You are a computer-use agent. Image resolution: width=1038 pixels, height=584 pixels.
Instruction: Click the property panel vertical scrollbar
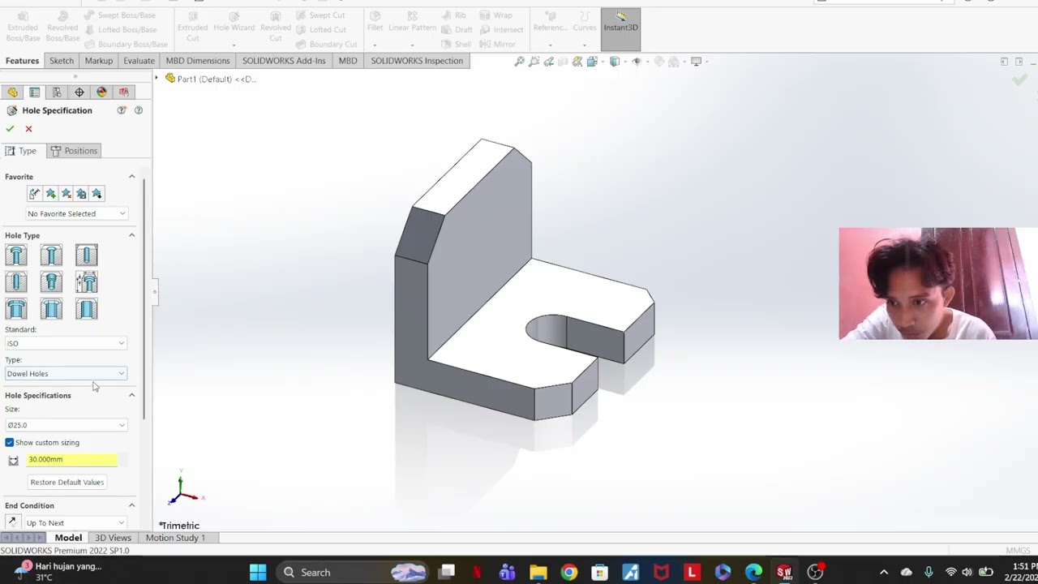point(144,300)
